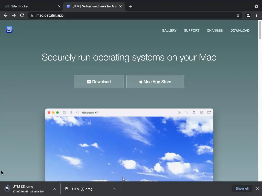Click the UTM logo in the page header

coord(9,29)
